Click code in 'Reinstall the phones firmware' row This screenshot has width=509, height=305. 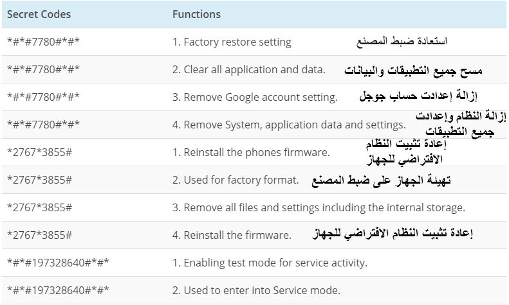40,152
